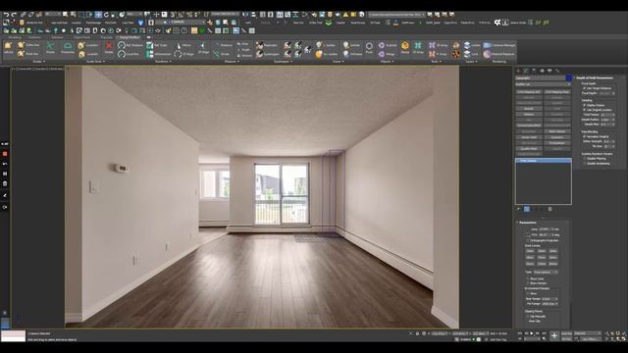Open the selection filter dropdown
Screen dimensions: 628x353
coord(53,15)
